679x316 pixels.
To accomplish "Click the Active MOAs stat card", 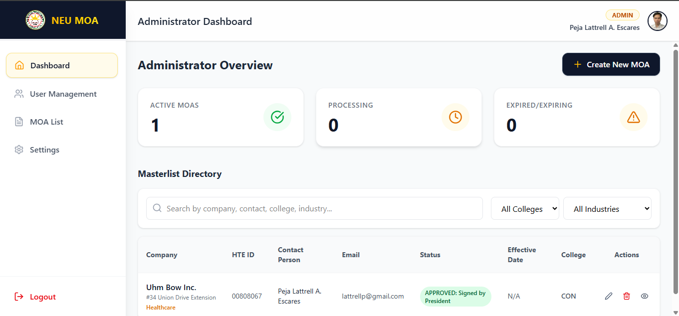I will pyautogui.click(x=221, y=117).
